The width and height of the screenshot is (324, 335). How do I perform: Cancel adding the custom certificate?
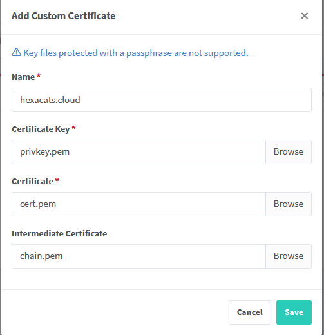[250, 312]
